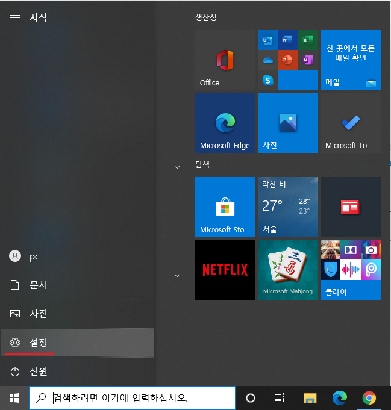The width and height of the screenshot is (391, 410).
Task: Open the 서울 weather tile
Action: [288, 207]
